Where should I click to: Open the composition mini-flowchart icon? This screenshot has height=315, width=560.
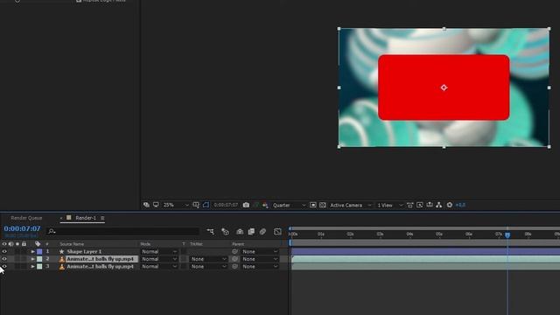tap(211, 232)
